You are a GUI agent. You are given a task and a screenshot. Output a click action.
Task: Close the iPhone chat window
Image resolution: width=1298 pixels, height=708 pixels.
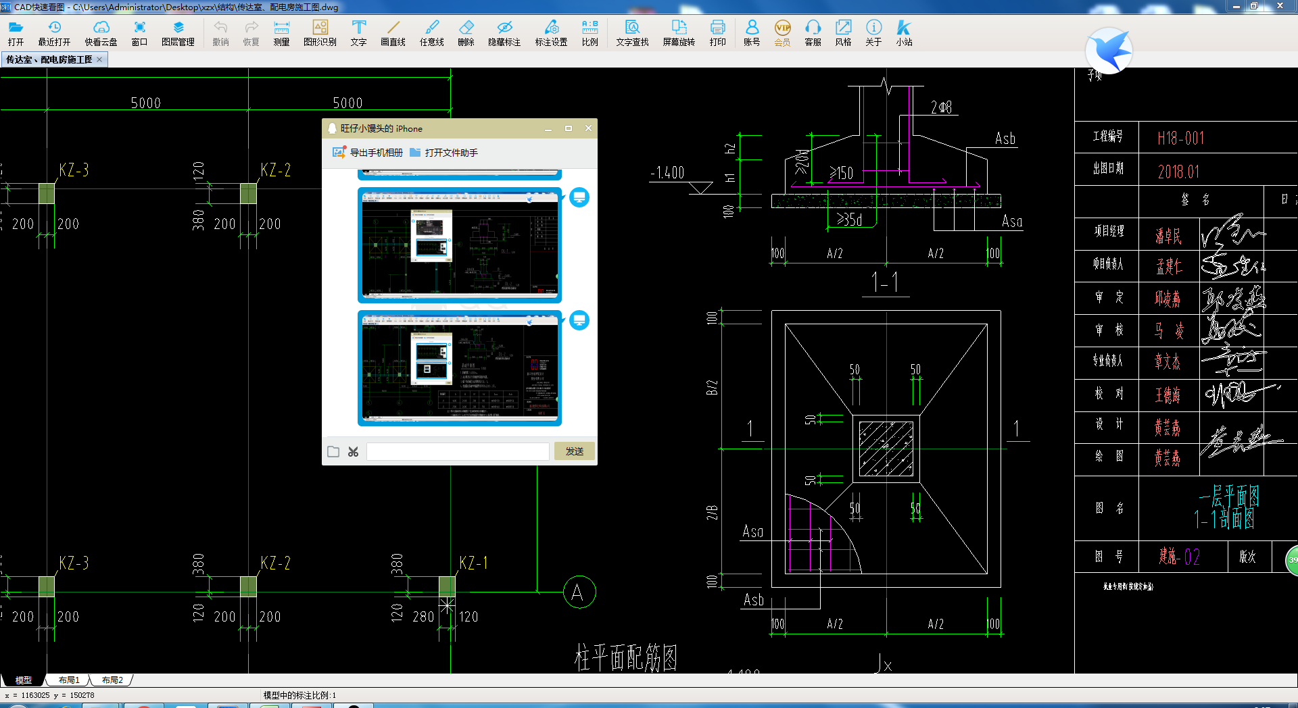[588, 128]
